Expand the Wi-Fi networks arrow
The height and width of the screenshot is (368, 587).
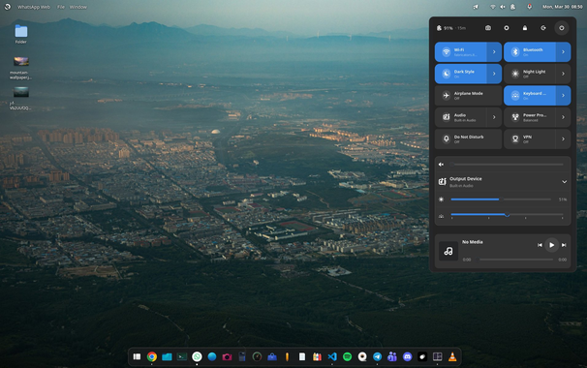[x=494, y=52]
